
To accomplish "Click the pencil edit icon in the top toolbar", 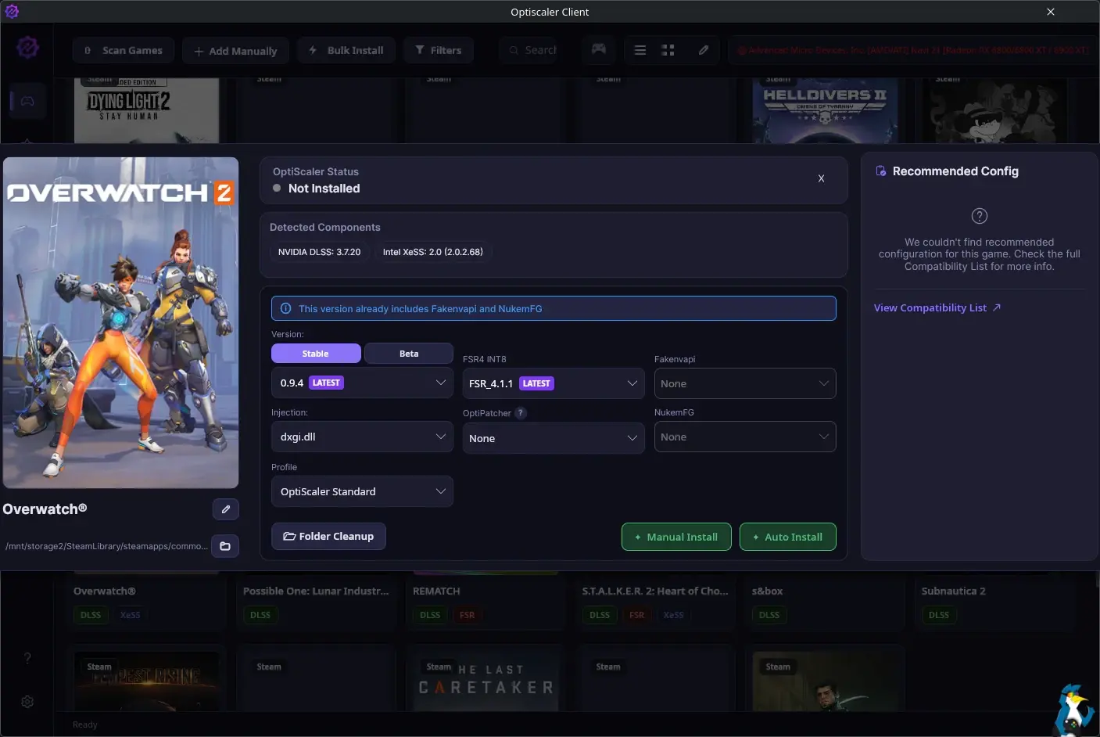I will (x=704, y=50).
